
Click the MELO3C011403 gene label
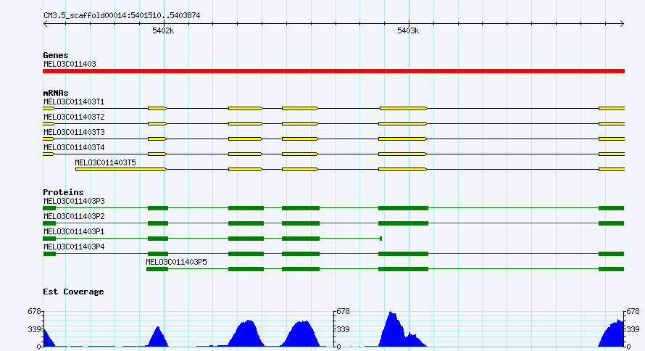[70, 65]
